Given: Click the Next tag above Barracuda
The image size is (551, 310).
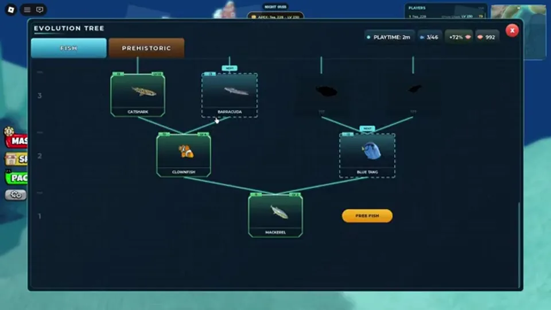Looking at the screenshot, I should click(x=230, y=68).
